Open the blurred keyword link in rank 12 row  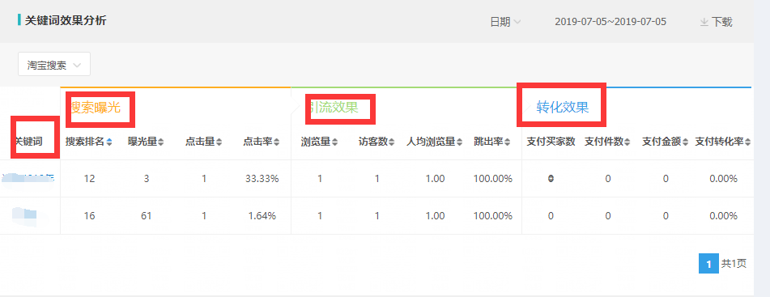(28, 179)
